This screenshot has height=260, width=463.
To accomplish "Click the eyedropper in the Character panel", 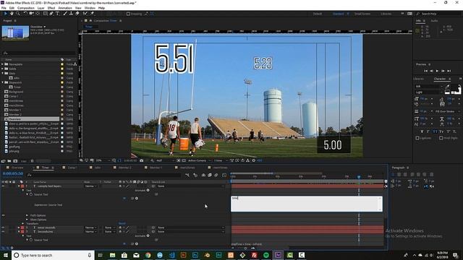I will (x=448, y=87).
